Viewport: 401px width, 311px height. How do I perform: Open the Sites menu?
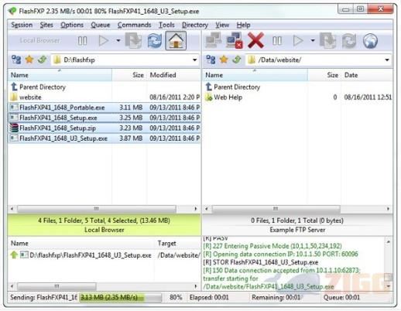coord(46,25)
